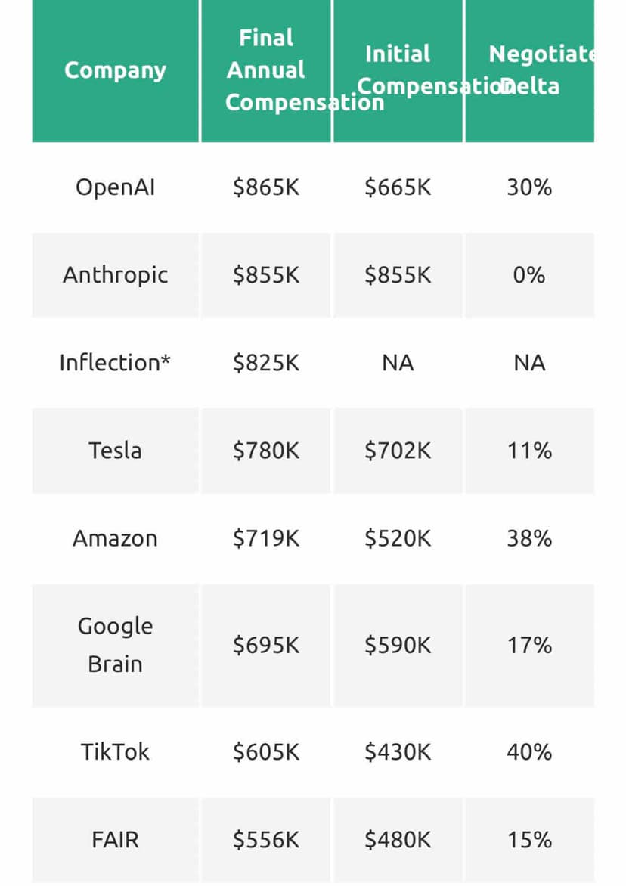Select the Final Annual Compensation header
The image size is (626, 886).
[x=266, y=70]
